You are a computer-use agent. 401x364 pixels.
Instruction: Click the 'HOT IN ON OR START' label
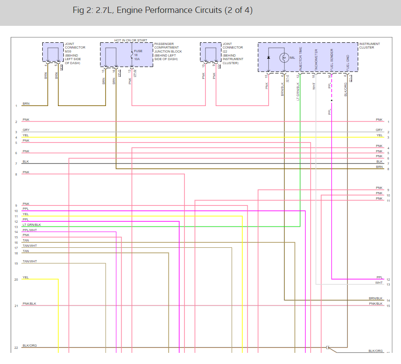click(x=131, y=41)
